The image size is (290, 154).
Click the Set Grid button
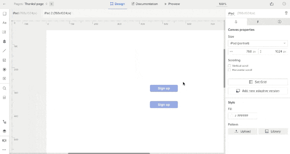(258, 82)
